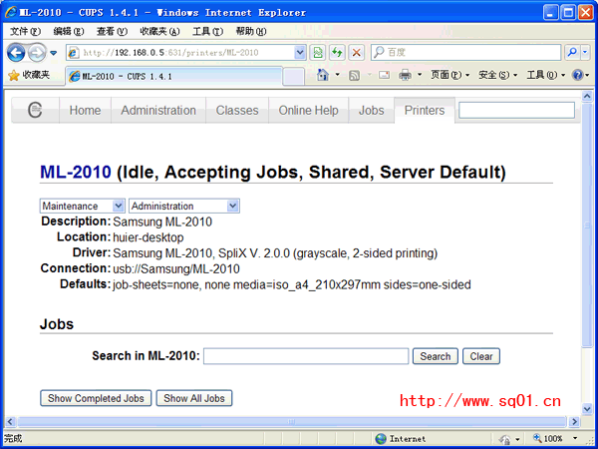Open the 文件(F) menu

coord(25,31)
